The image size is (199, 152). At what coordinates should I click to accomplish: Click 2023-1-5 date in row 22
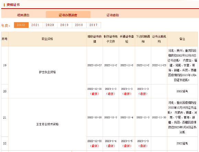[127, 141]
